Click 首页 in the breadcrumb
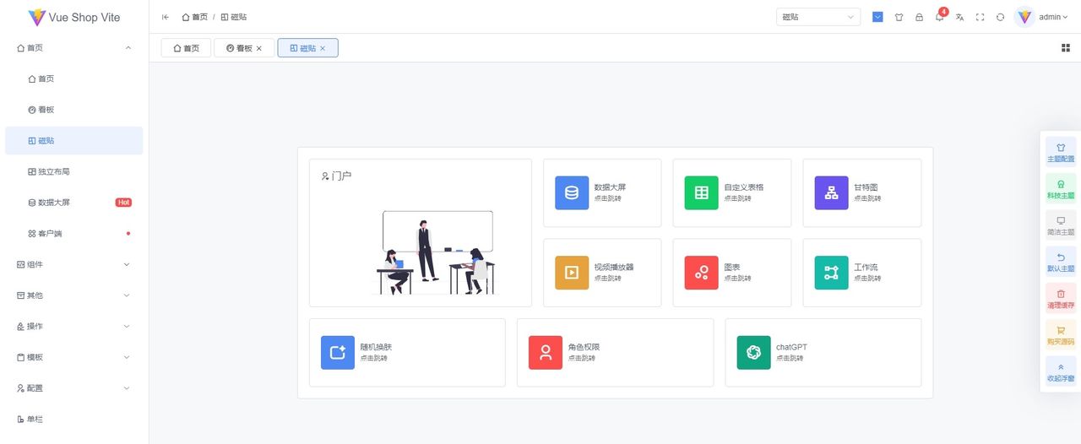The height and width of the screenshot is (444, 1081). (x=195, y=17)
